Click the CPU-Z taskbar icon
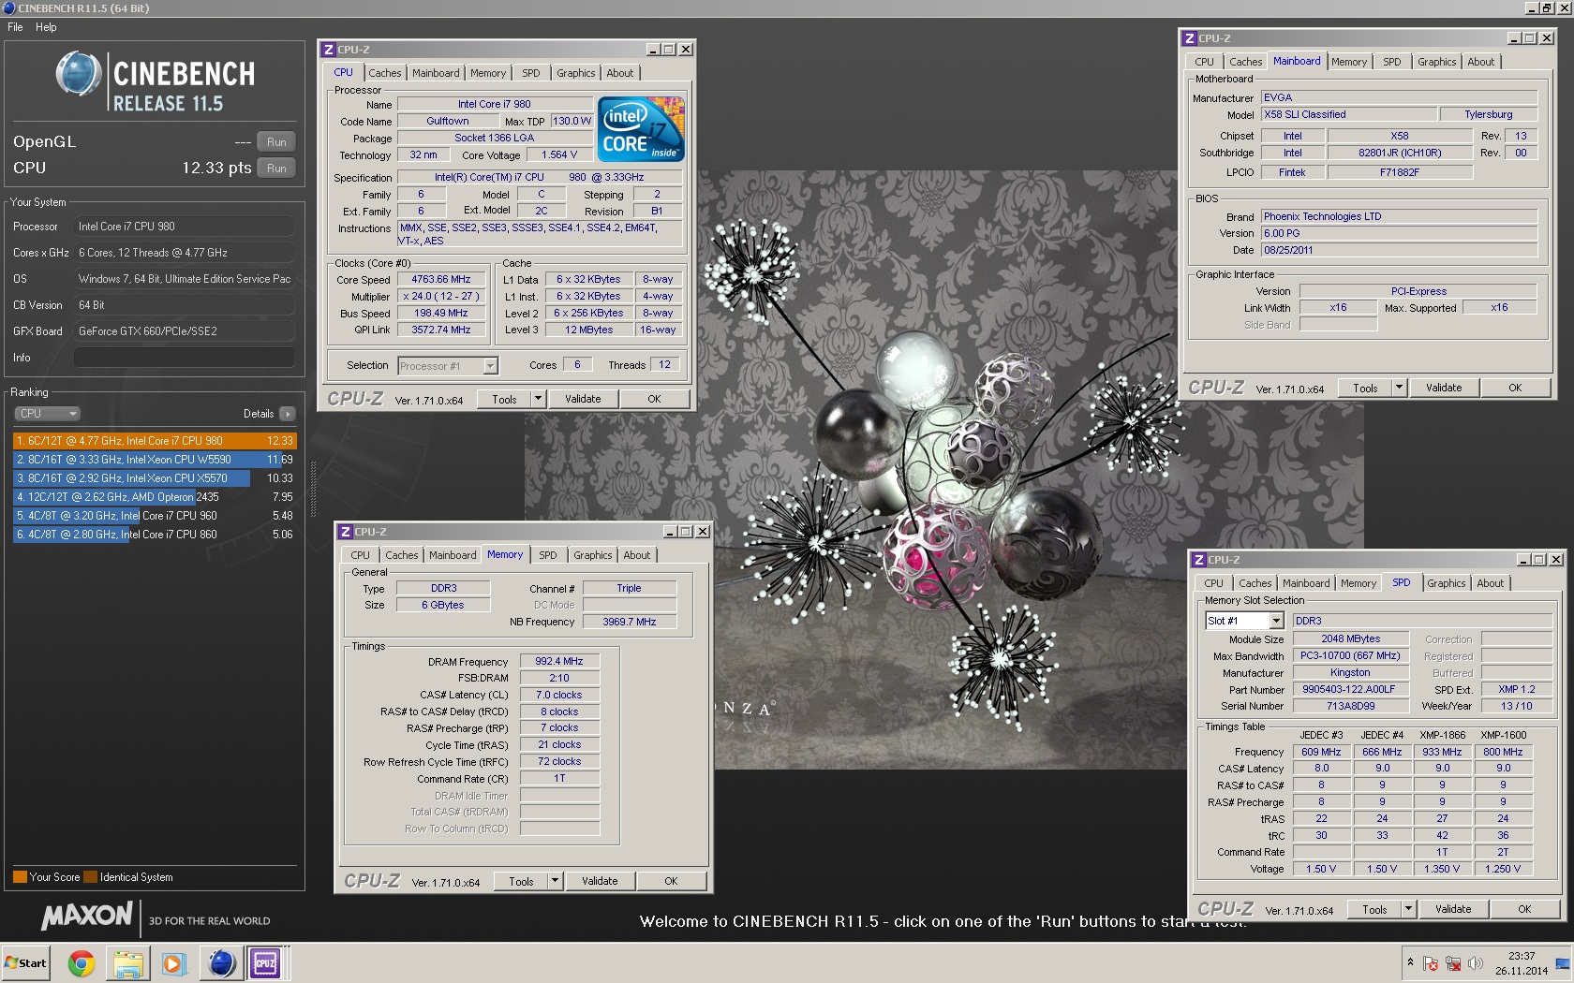Image resolution: width=1574 pixels, height=983 pixels. click(265, 963)
